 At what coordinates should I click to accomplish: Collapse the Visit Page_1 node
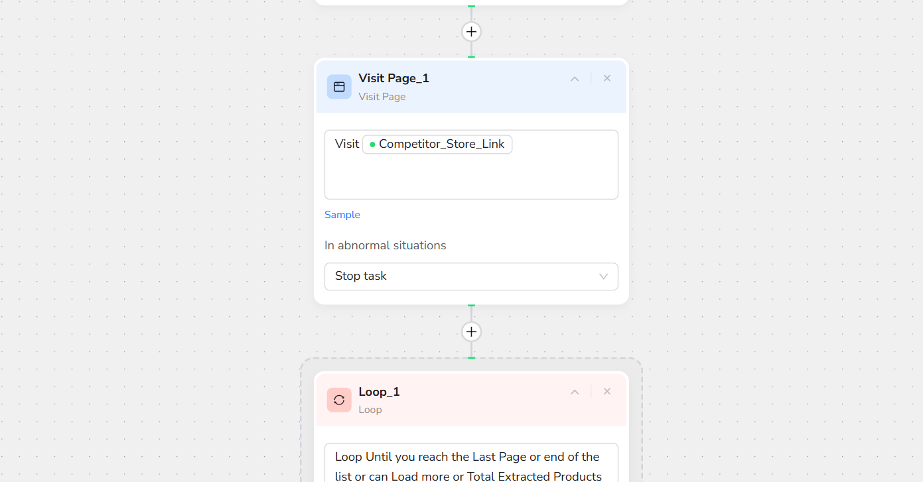575,79
